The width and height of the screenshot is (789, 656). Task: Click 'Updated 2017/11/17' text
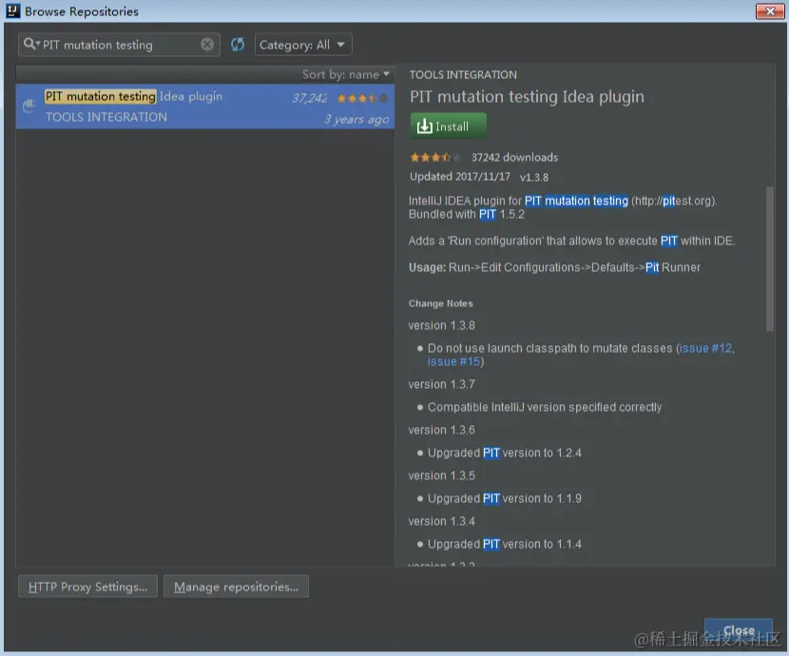point(460,177)
